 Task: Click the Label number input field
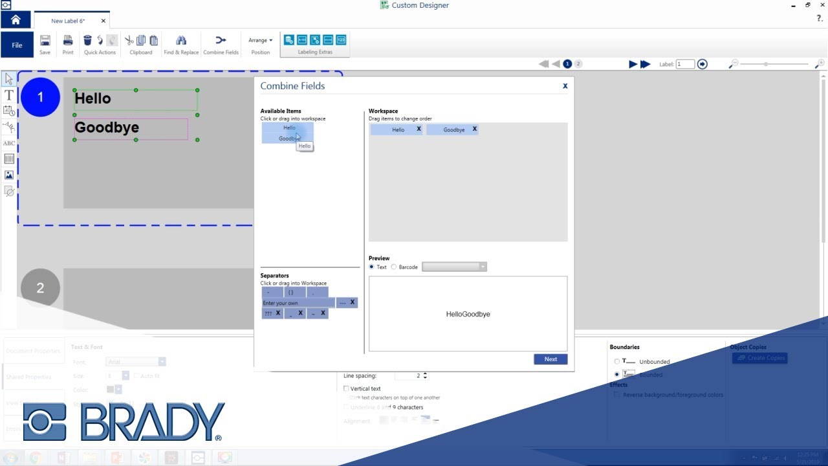pyautogui.click(x=685, y=64)
